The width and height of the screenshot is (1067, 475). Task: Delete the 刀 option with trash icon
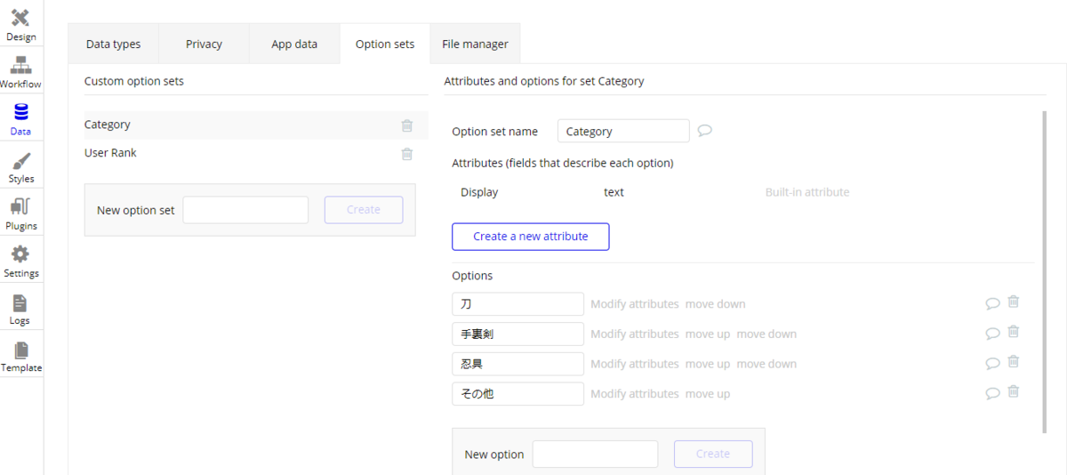(1013, 302)
